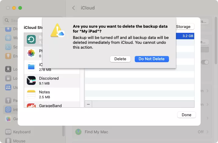218x143 pixels.
Task: Click the Delete button
Action: (x=120, y=59)
